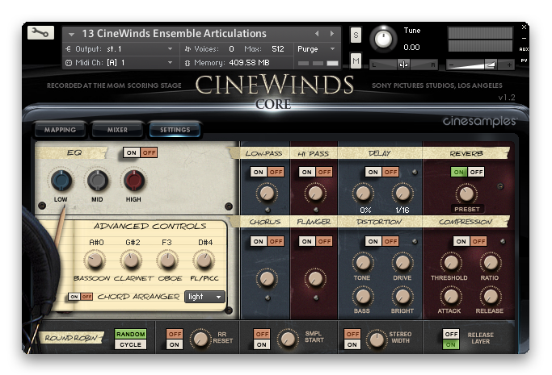This screenshot has width=552, height=375.
Task: Click the EQ MID gray knob
Action: 98,181
